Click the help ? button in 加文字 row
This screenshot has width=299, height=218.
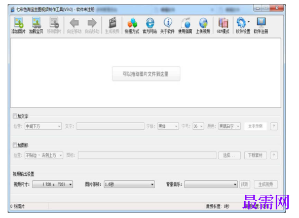pos(274,126)
